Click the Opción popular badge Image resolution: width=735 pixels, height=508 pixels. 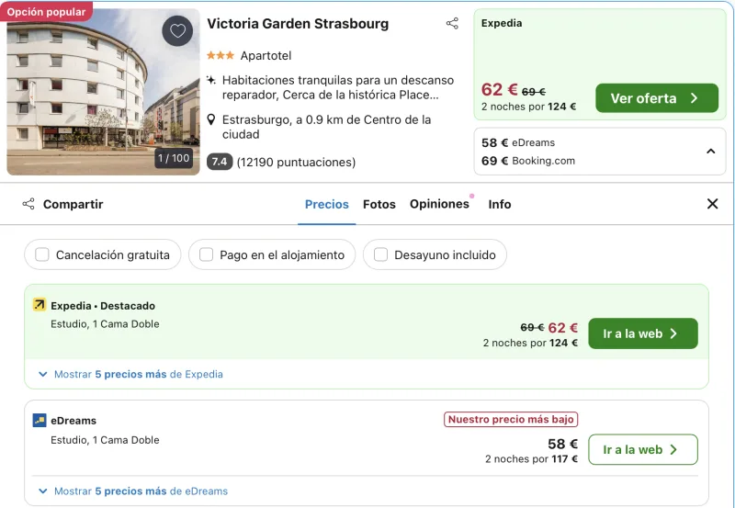(x=47, y=12)
